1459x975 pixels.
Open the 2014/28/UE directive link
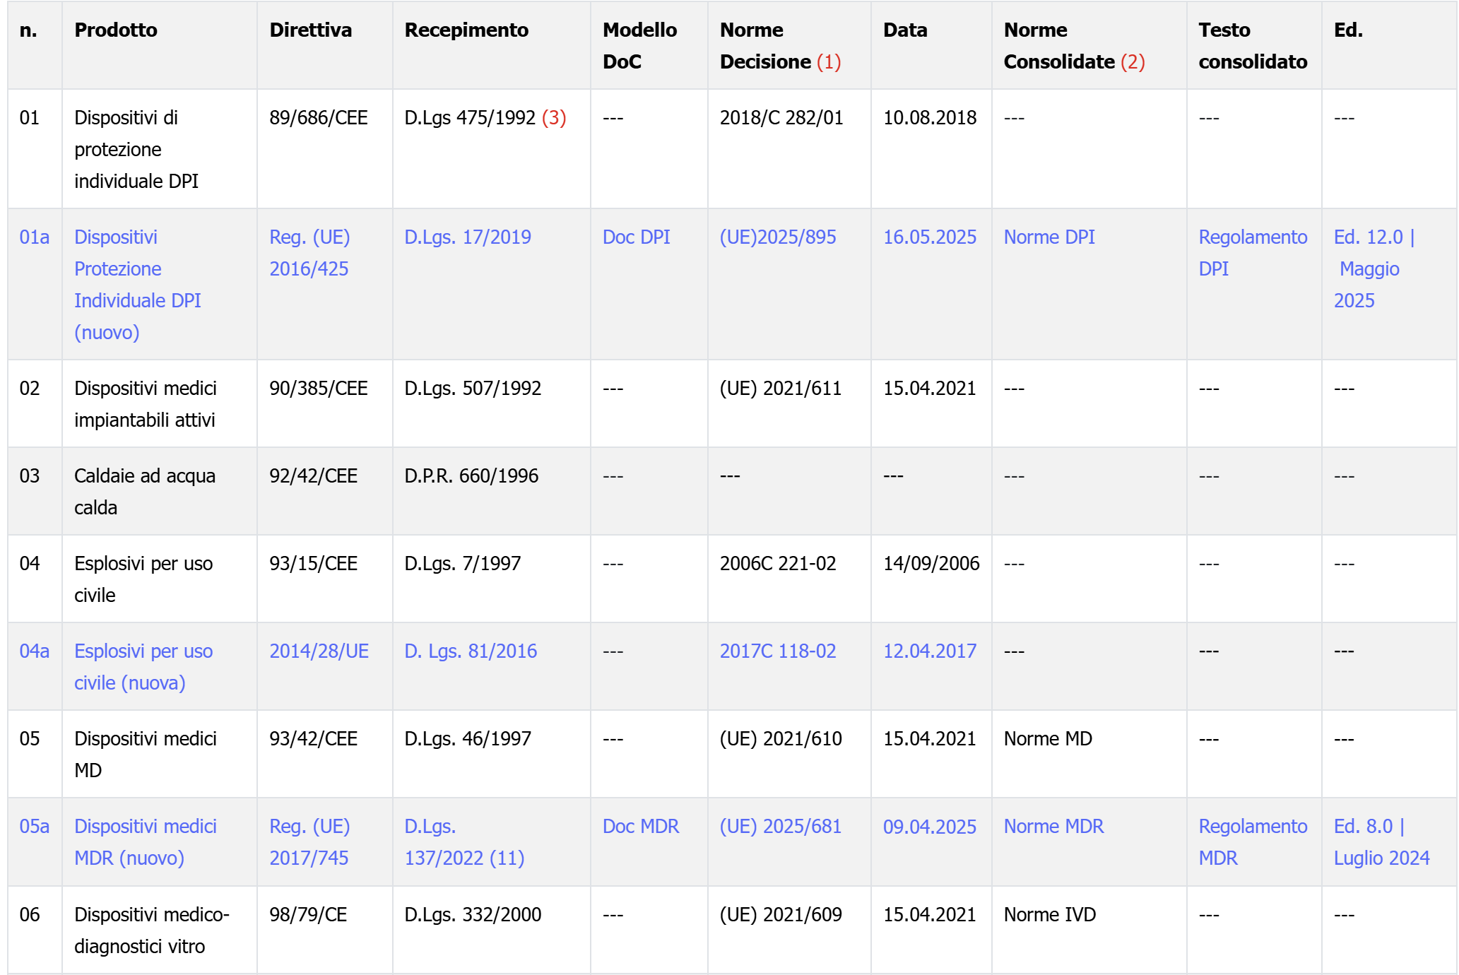coord(319,651)
